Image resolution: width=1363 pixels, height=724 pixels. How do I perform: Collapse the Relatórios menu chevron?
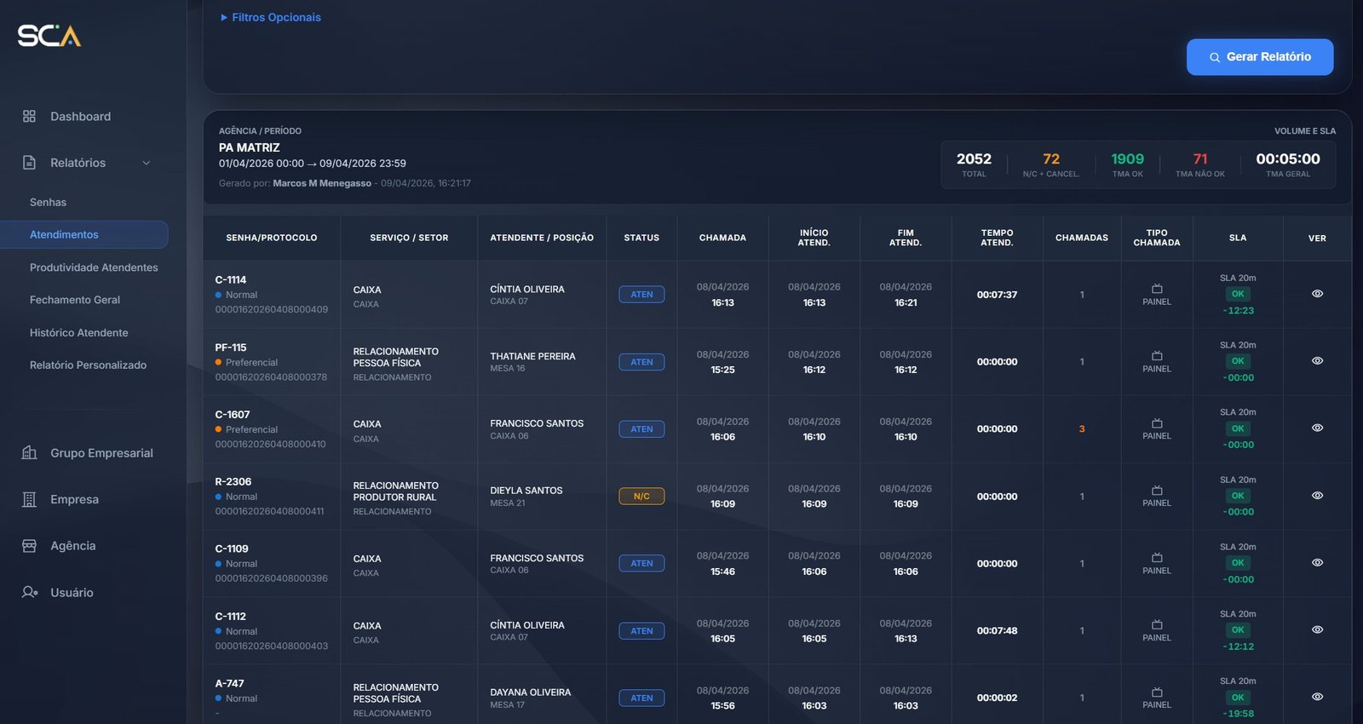click(146, 163)
